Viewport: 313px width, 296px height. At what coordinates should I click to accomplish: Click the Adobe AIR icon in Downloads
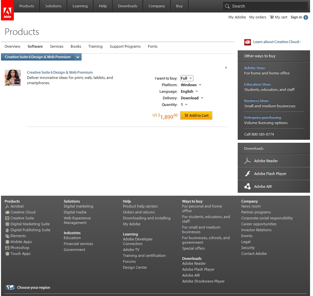[247, 186]
